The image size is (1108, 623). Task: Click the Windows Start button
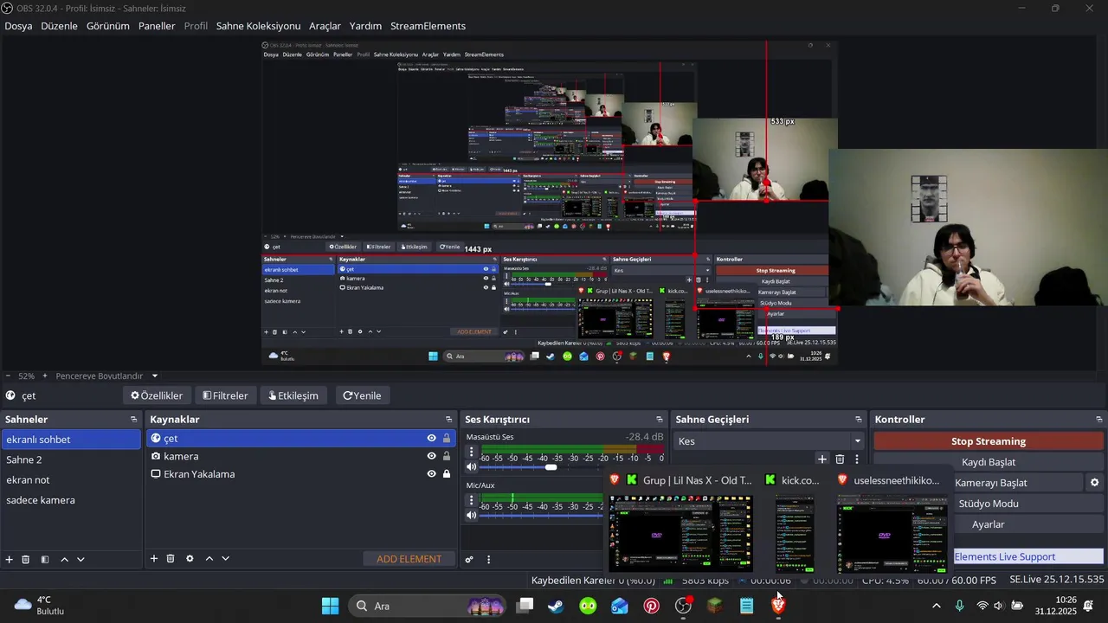[331, 606]
